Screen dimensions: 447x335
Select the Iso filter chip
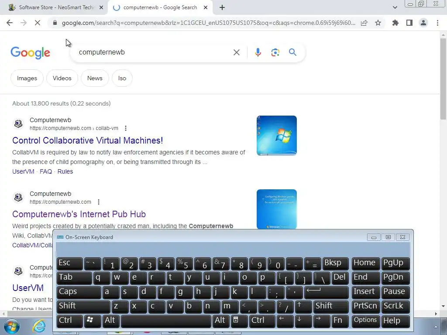[x=122, y=78]
